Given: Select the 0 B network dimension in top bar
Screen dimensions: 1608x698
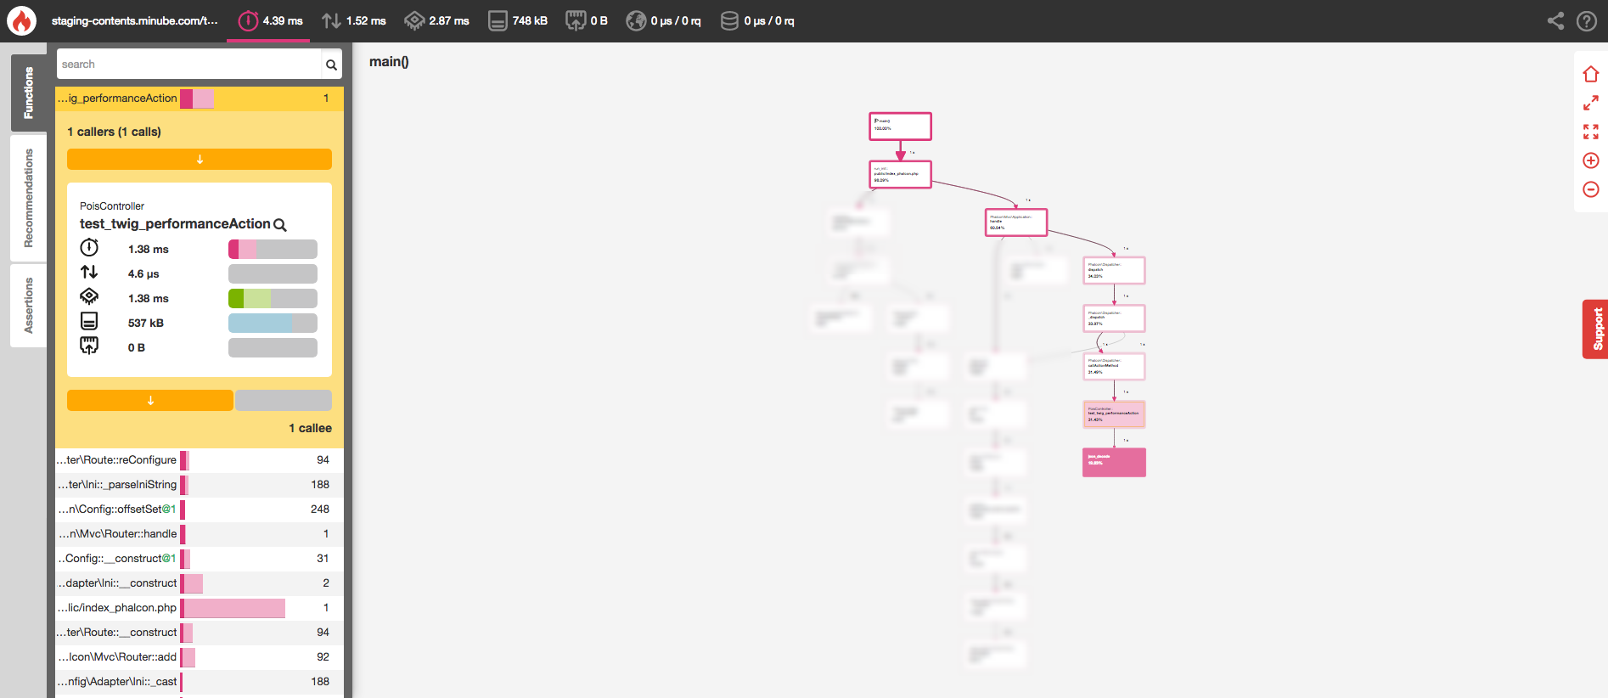Looking at the screenshot, I should [x=587, y=20].
